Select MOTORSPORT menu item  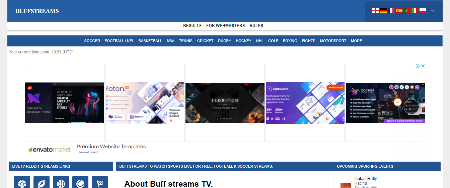[333, 41]
